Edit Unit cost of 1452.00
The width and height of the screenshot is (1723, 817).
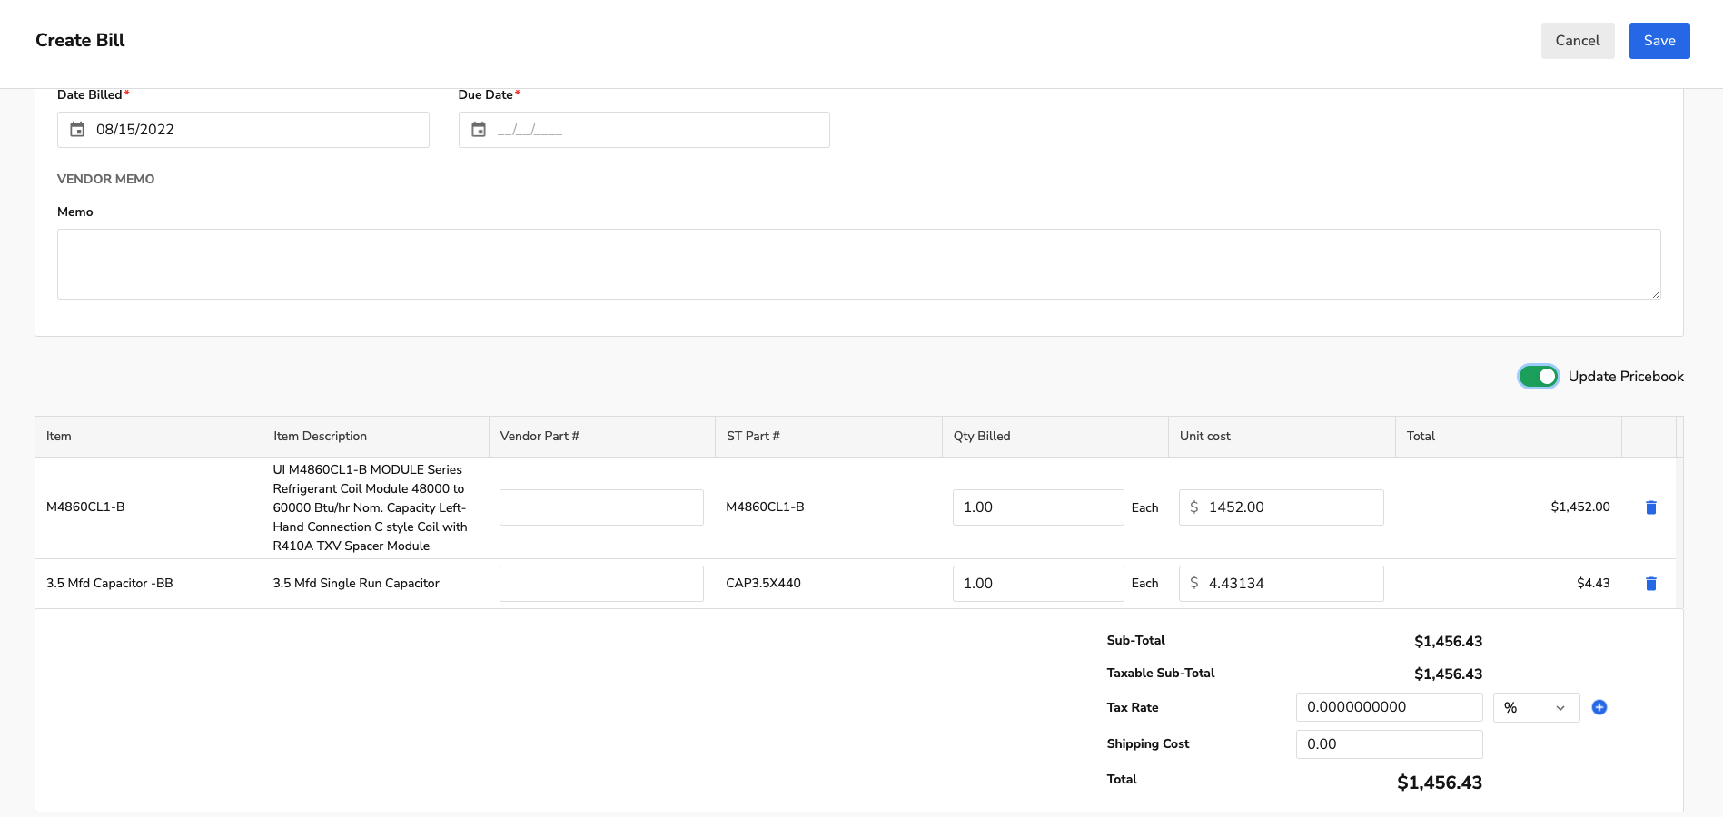1281,507
